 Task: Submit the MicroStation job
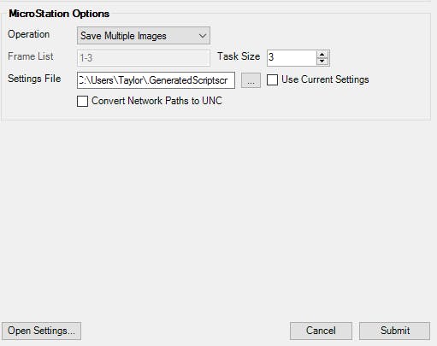395,331
